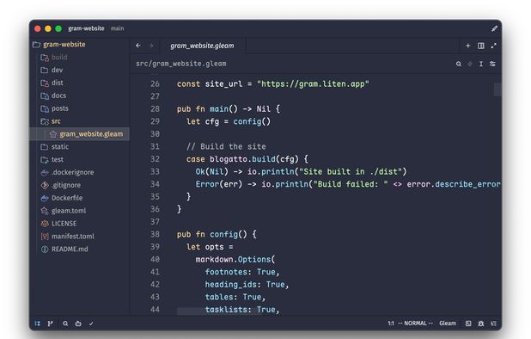
Task: Click the -- NORMAL -- vim mode indicator
Action: [415, 323]
